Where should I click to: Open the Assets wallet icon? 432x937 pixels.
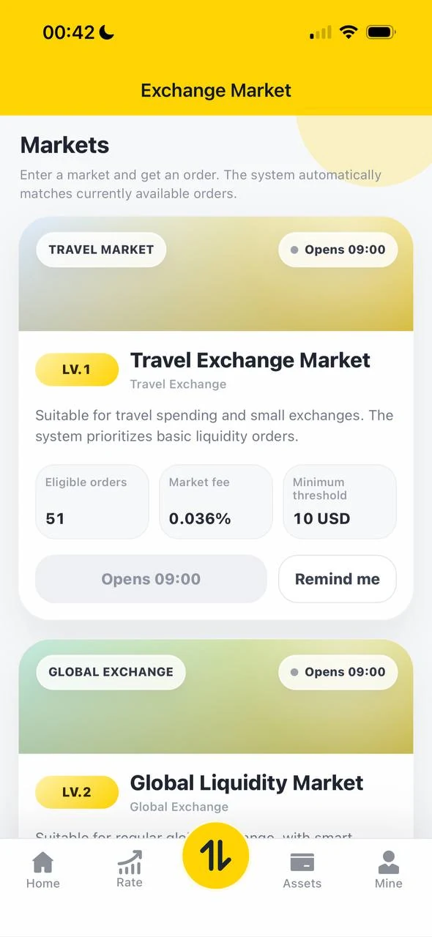tap(302, 862)
